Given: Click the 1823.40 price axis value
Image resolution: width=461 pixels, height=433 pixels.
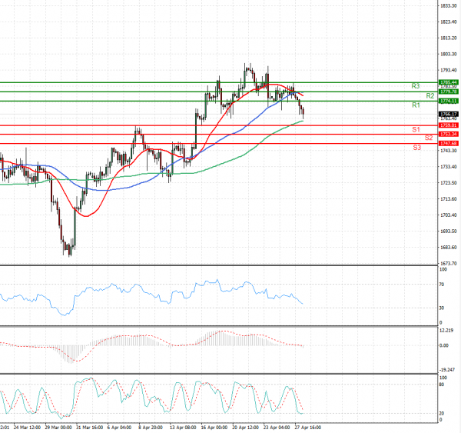Looking at the screenshot, I should [x=449, y=22].
